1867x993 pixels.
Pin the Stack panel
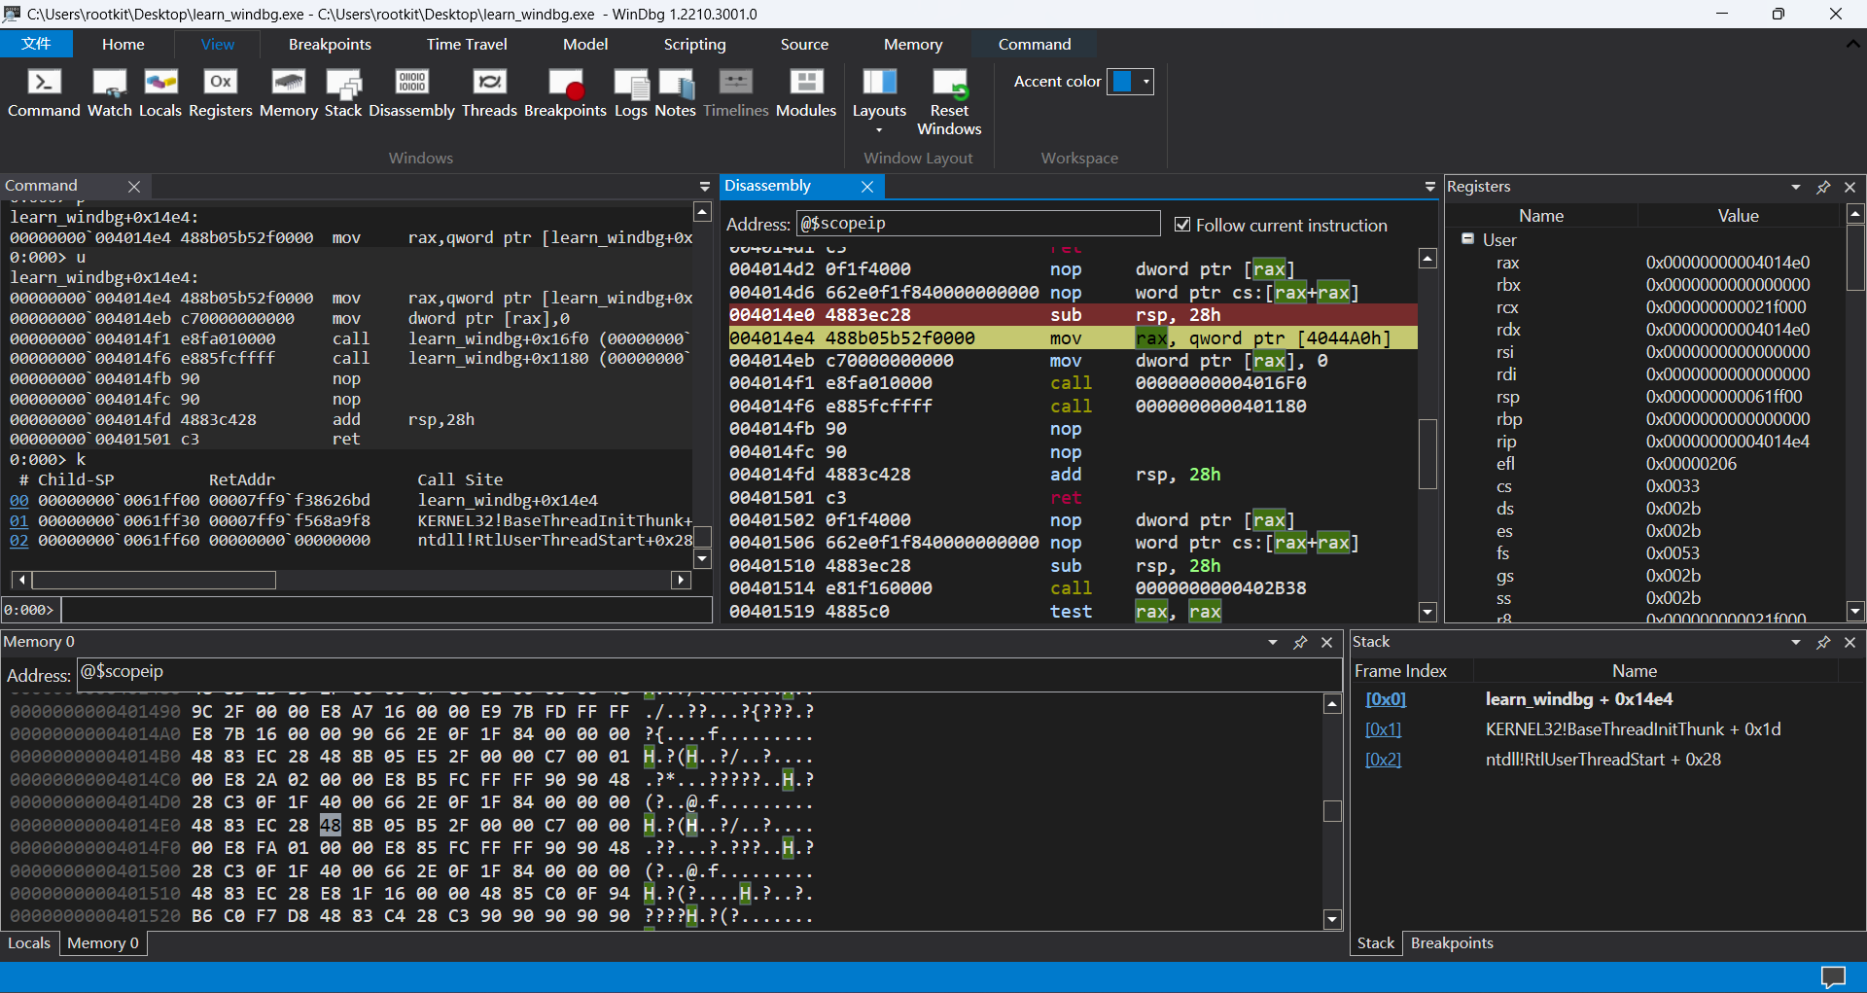coord(1823,642)
